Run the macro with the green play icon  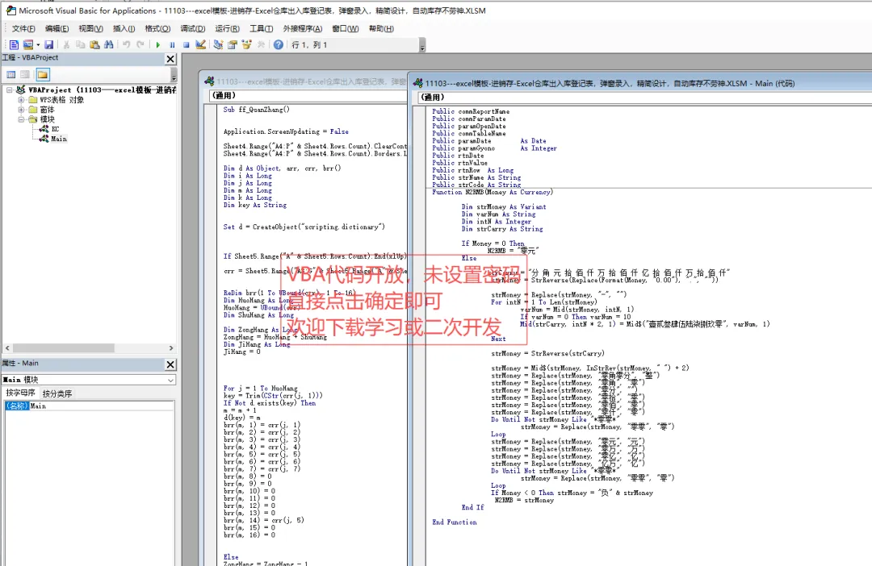point(158,44)
